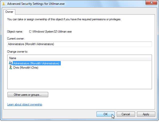The width and height of the screenshot is (159, 122).
Task: Close the Advanced Security Settings dialog
Action: 151,3
